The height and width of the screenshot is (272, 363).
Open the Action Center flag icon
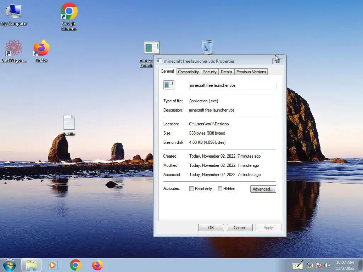coord(319,266)
